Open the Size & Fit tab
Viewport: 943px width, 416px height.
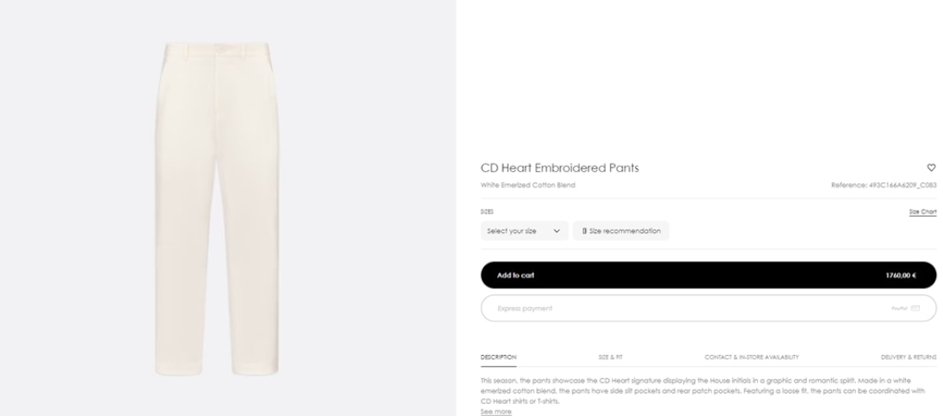tap(610, 357)
